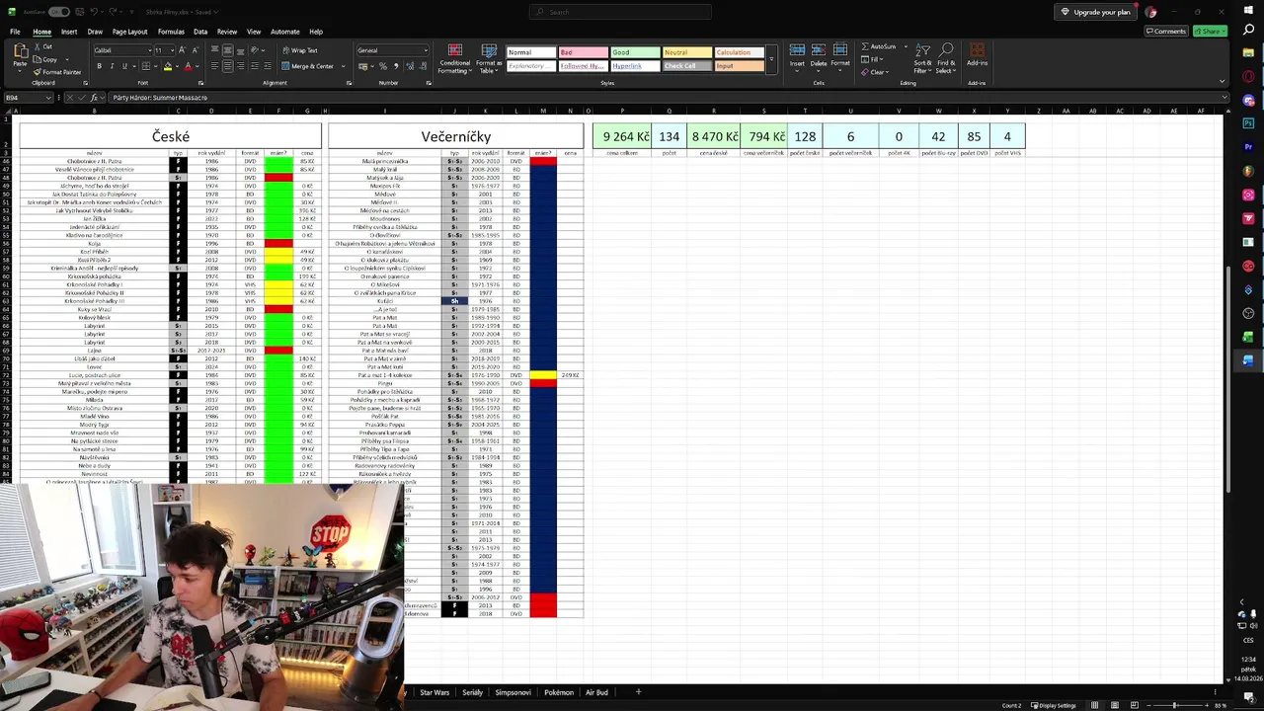Toggle Bold formatting
This screenshot has width=1264, height=711.
click(99, 66)
